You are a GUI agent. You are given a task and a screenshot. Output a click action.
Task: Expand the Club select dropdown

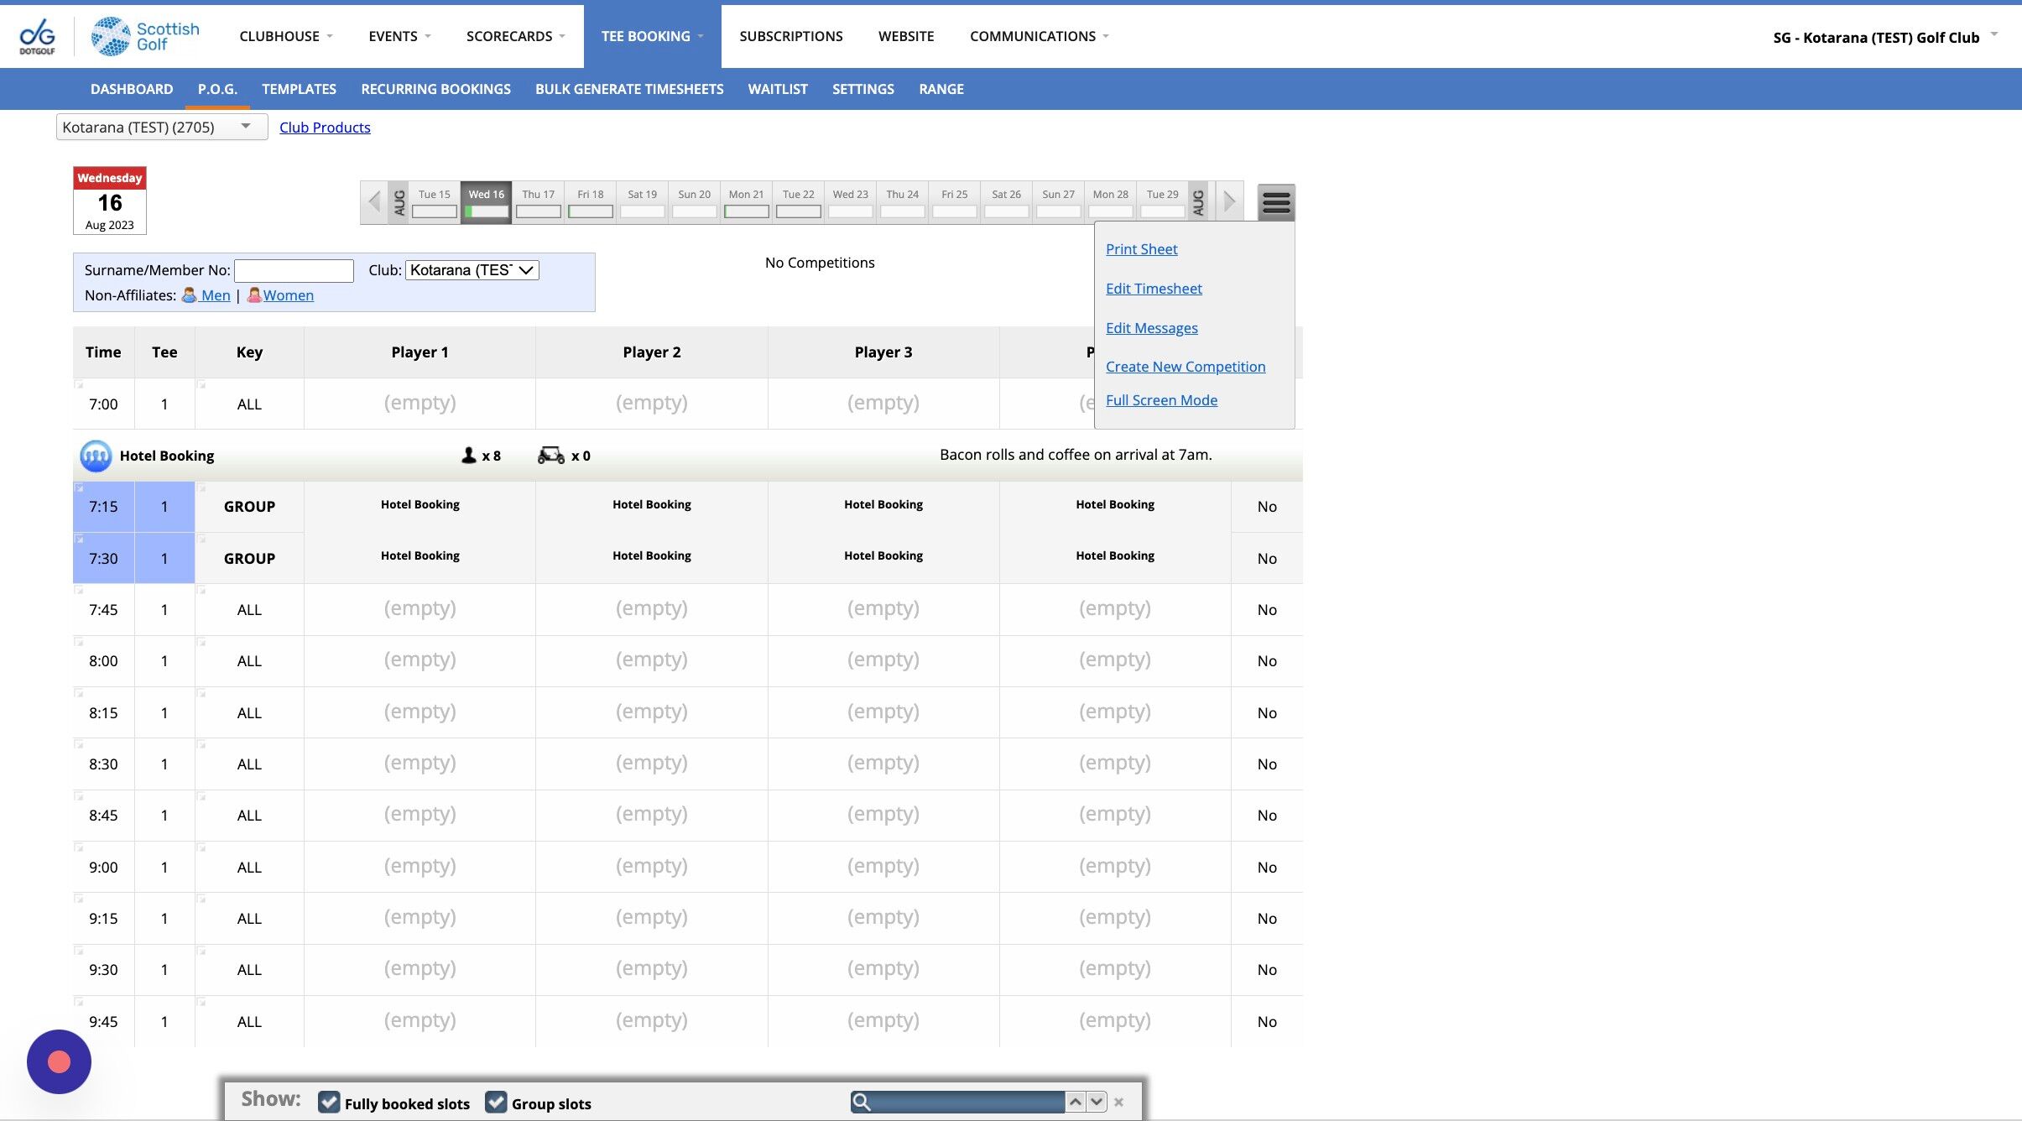click(x=472, y=270)
